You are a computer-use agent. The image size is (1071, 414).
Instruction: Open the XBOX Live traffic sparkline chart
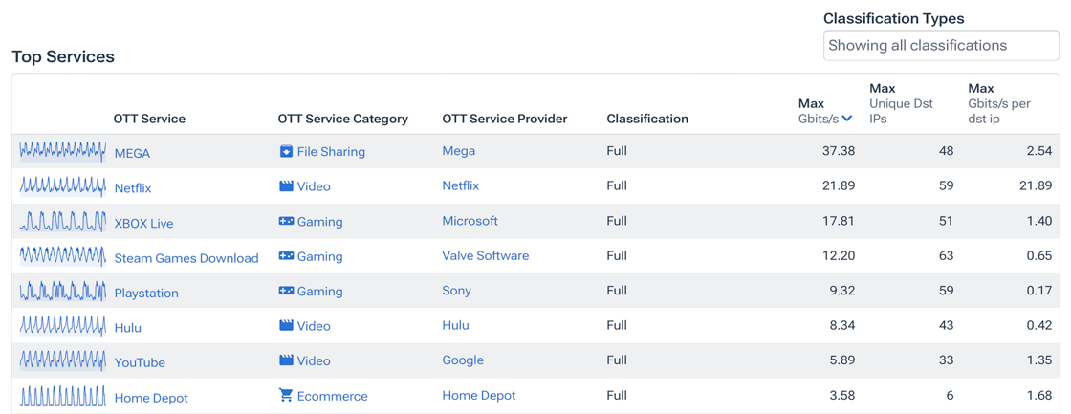click(63, 222)
